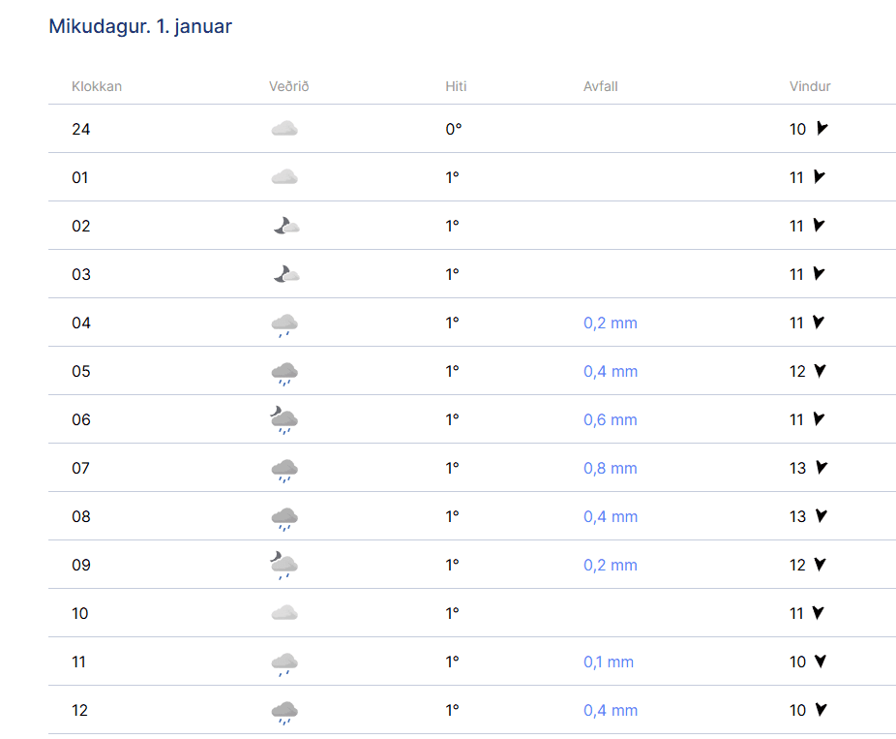Click the wind arrow in the 12 row

[821, 710]
